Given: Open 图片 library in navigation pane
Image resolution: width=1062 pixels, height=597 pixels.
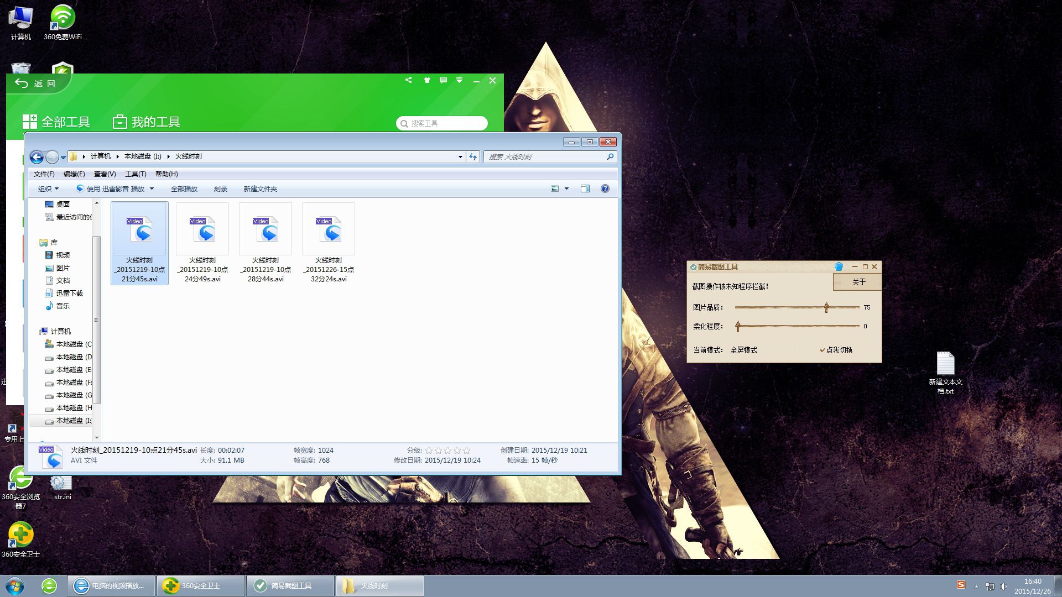Looking at the screenshot, I should [x=57, y=268].
